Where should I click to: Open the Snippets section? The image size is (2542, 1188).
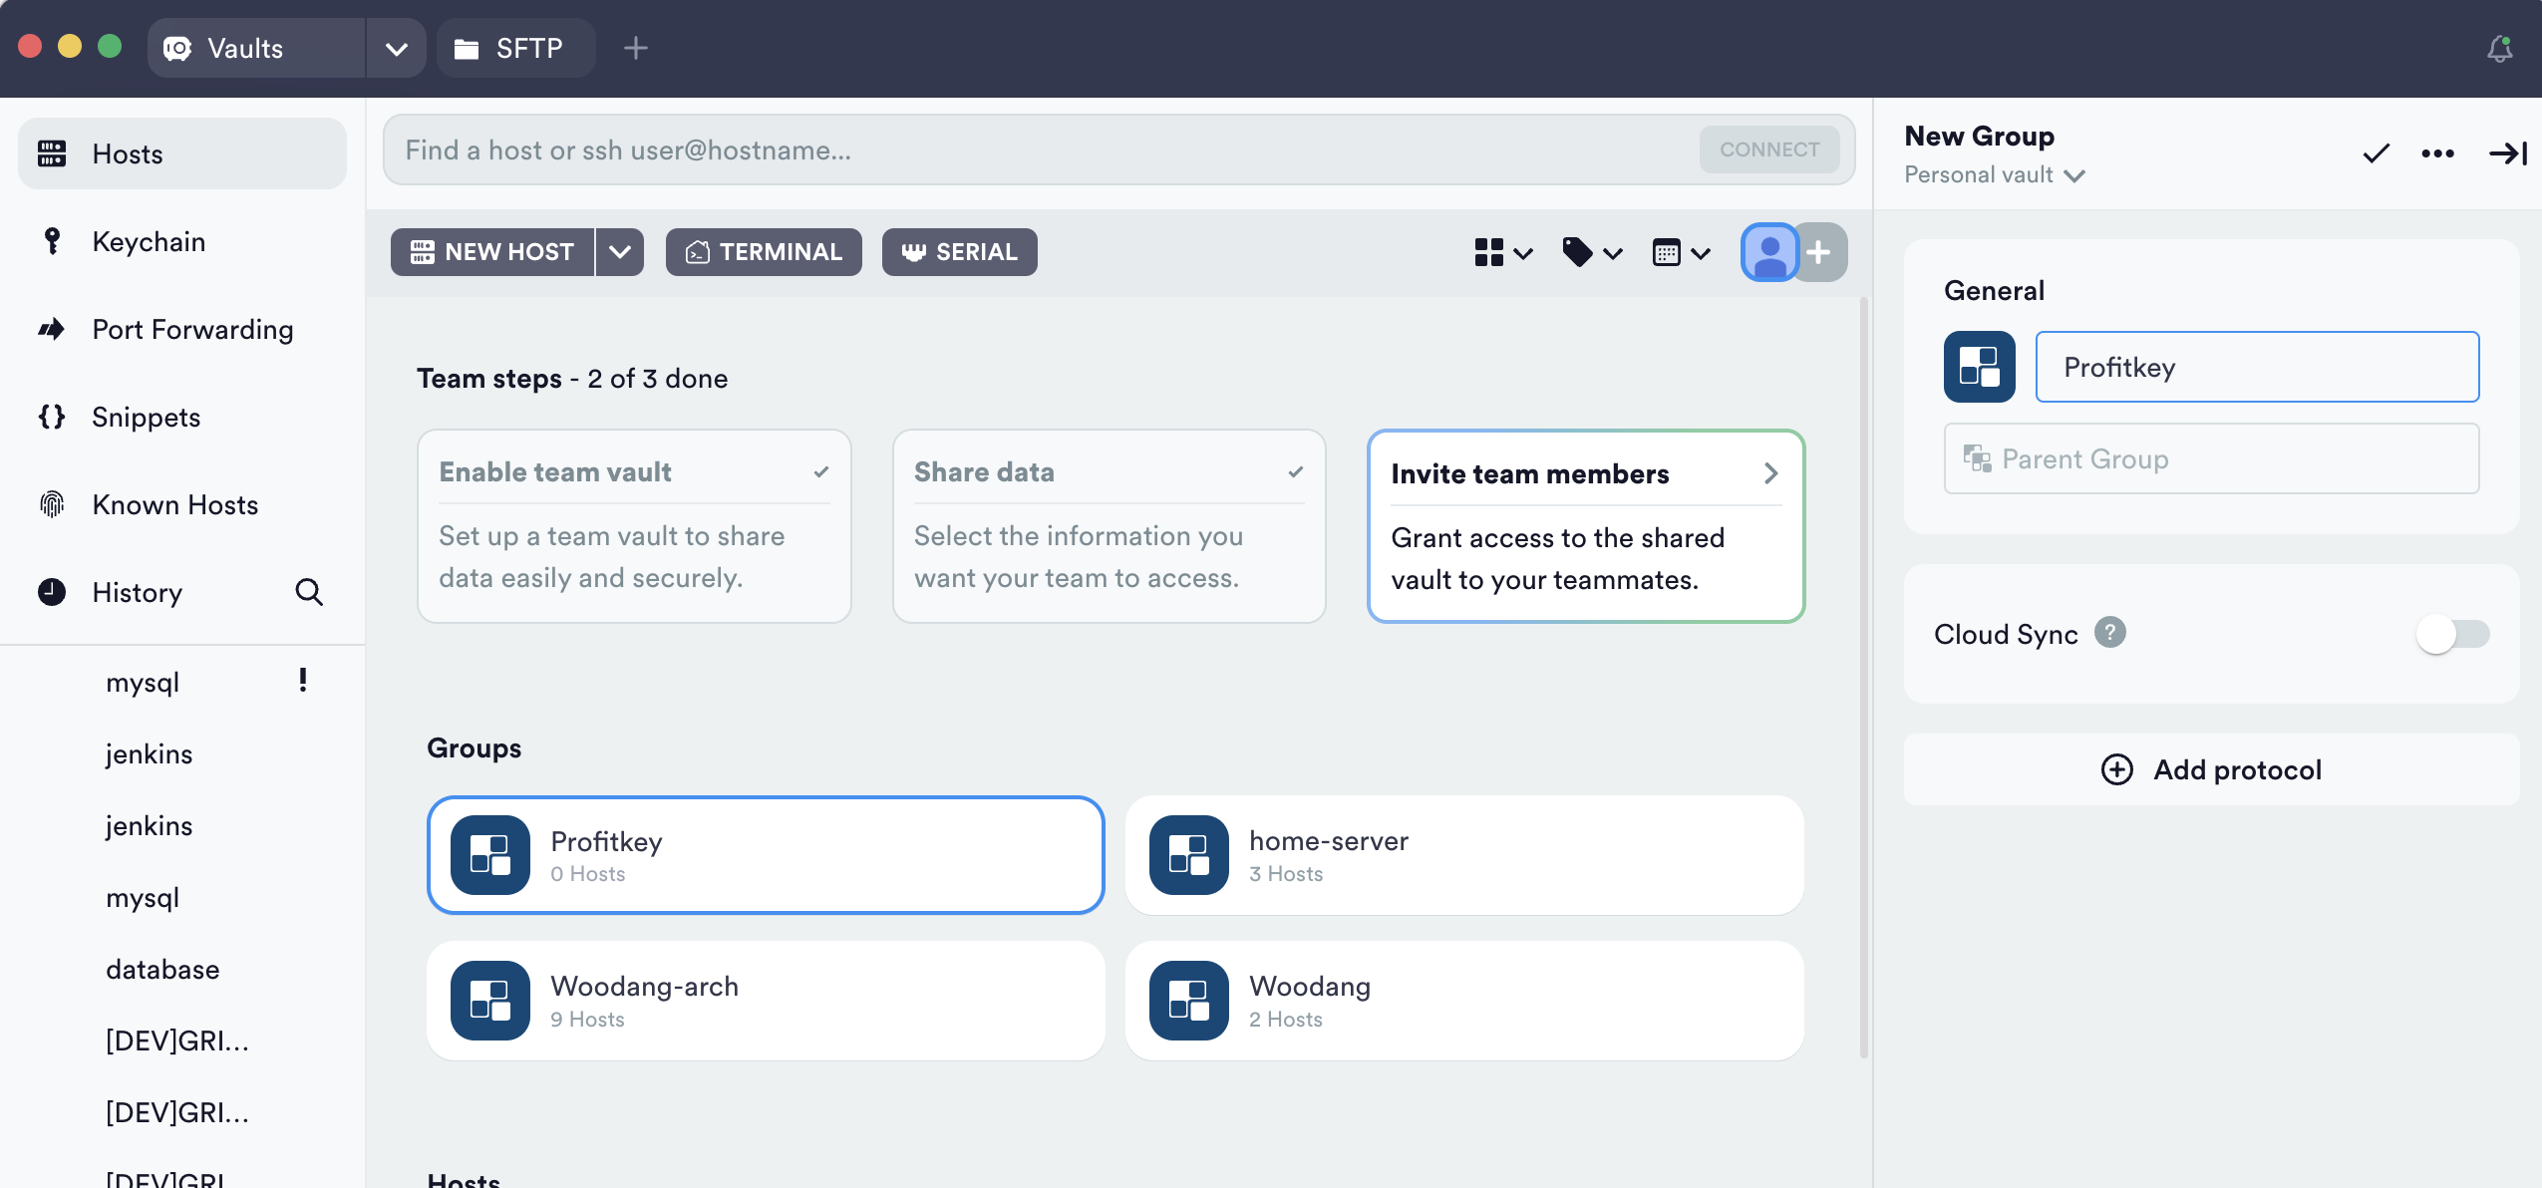point(146,417)
